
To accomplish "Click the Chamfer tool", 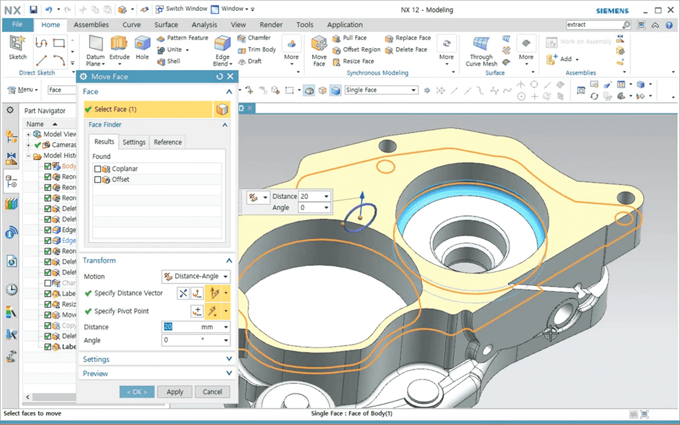I will click(254, 38).
